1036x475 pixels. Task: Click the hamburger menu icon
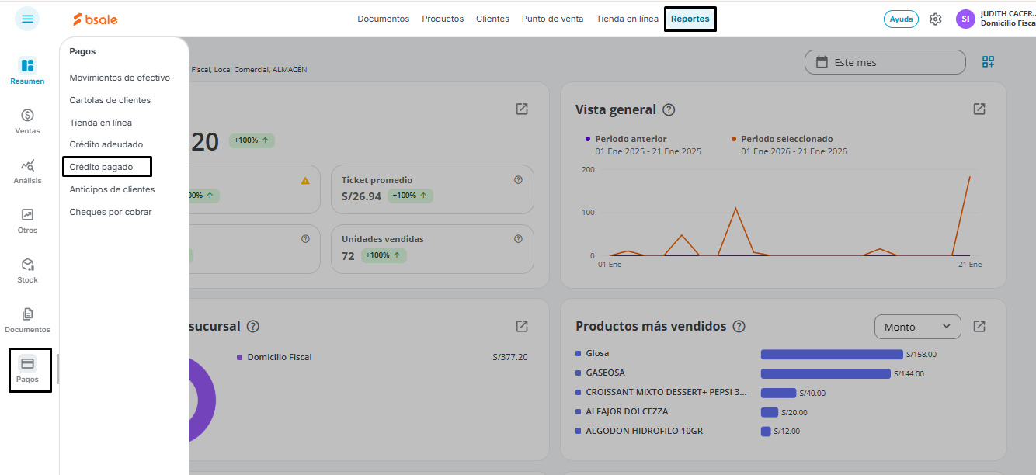[x=27, y=19]
